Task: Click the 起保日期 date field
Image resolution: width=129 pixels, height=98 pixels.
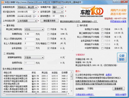Action: click(x=27, y=16)
